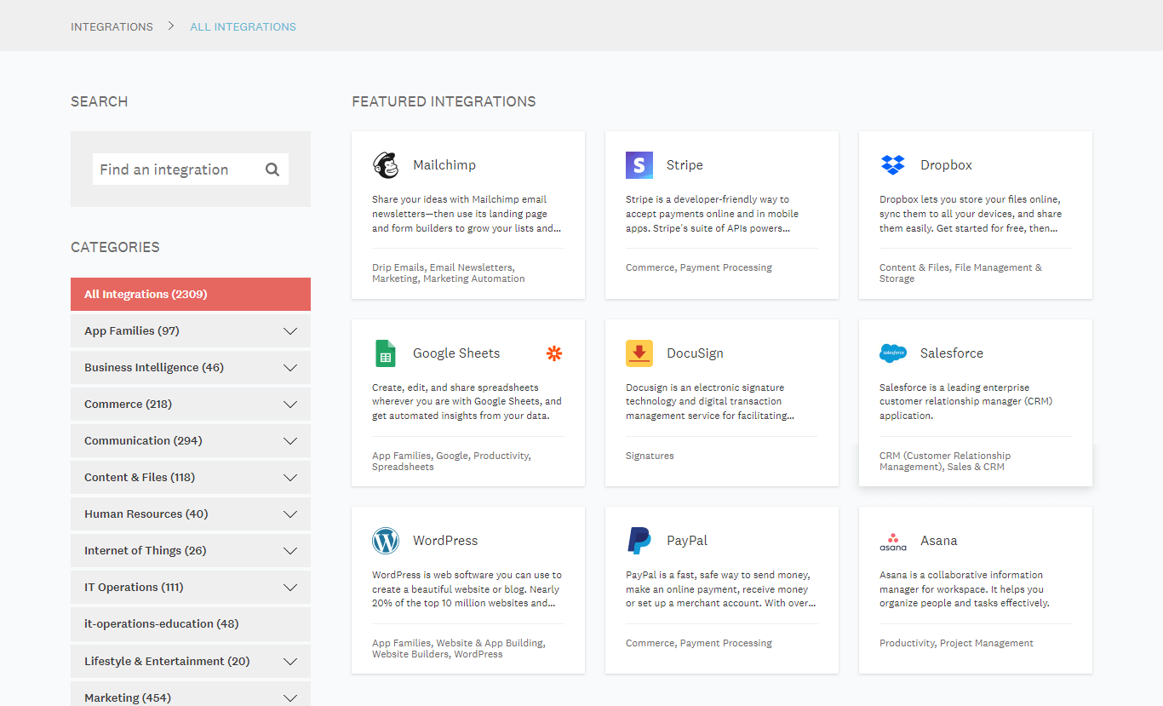Click the Asana three-dot logo
Viewport: 1163px width, 706px height.
click(893, 541)
